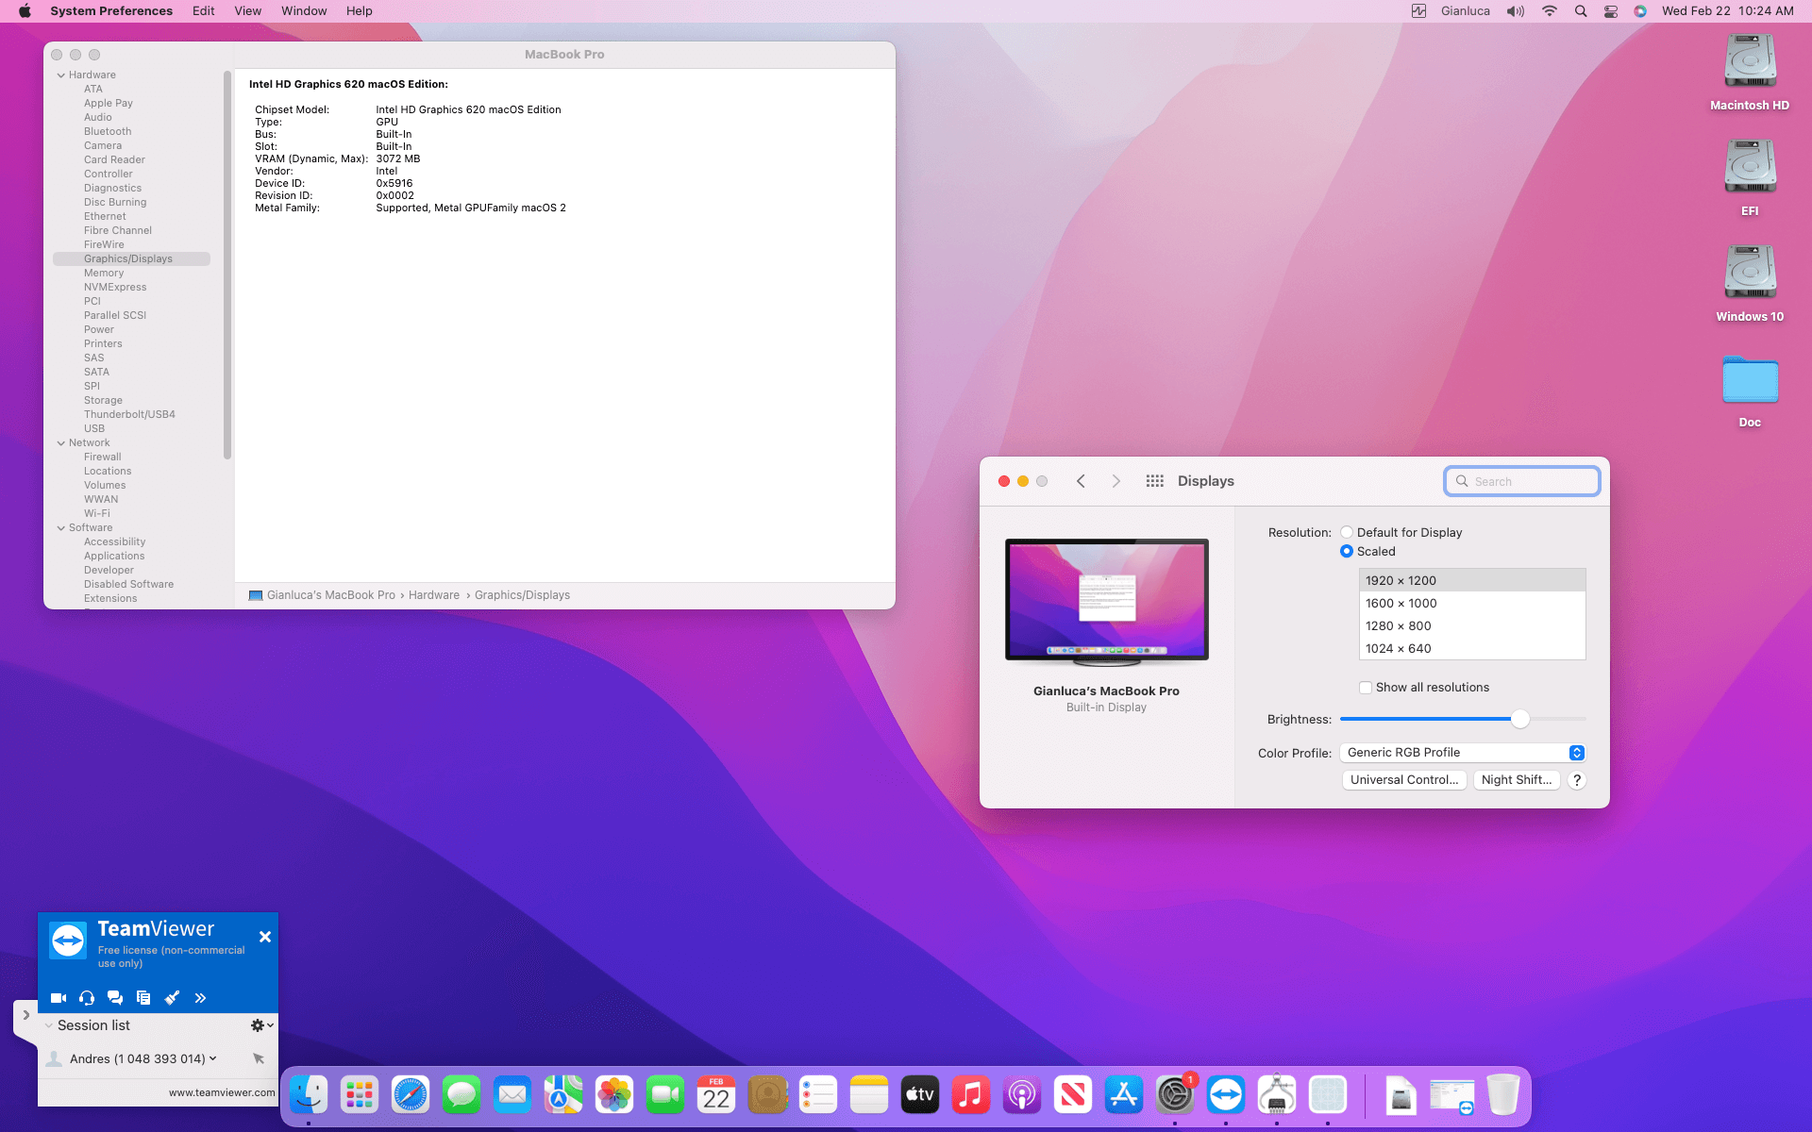Open TeamViewer file transfer icon
The image size is (1812, 1132).
click(x=143, y=997)
